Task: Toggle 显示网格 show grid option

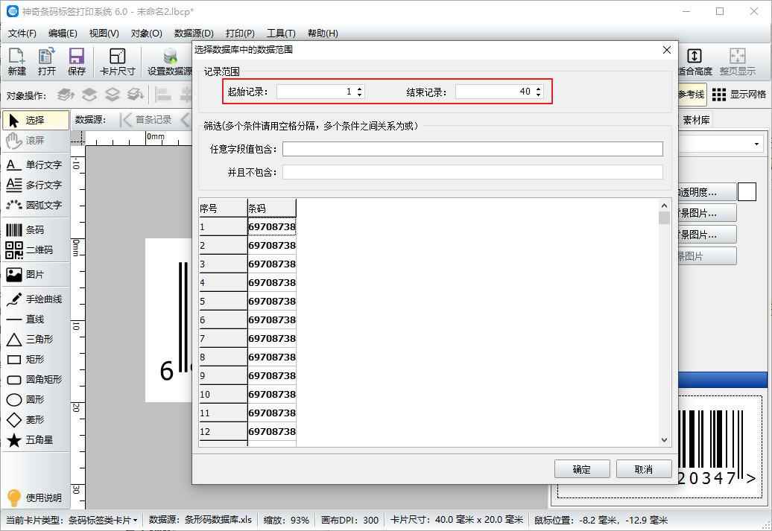Action: point(738,95)
